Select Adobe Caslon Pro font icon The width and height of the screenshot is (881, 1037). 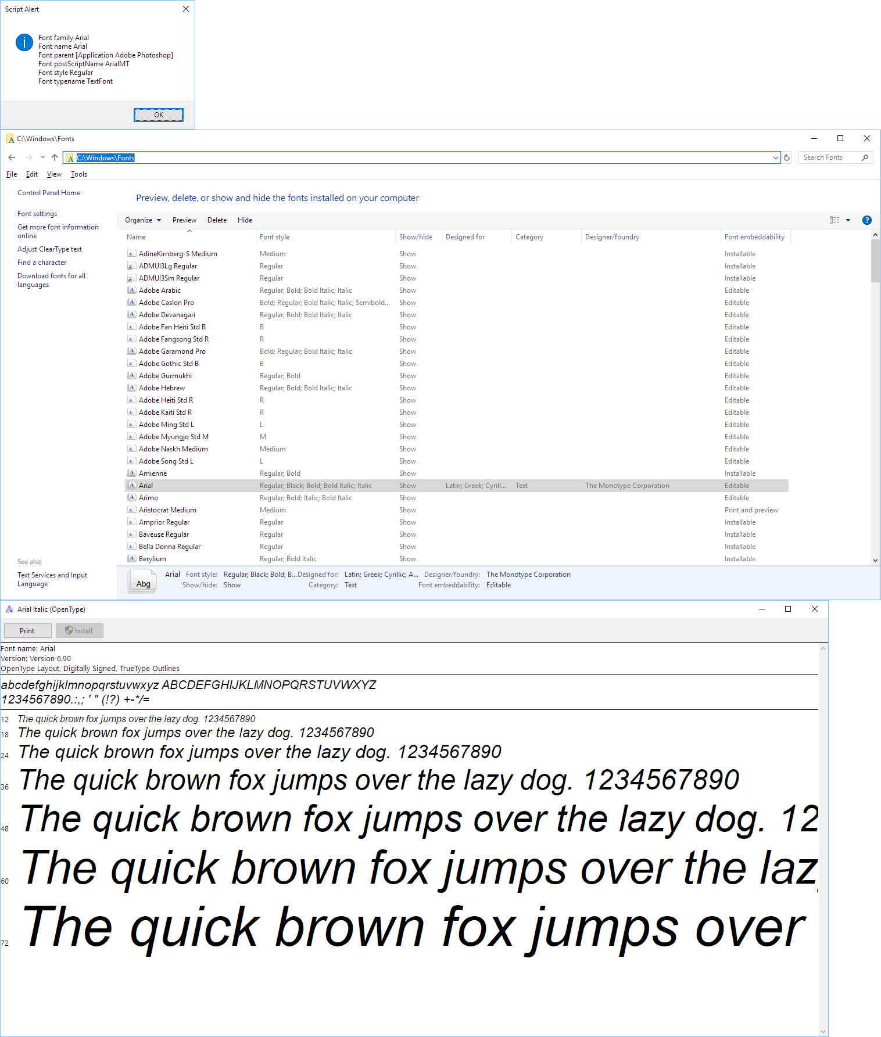click(132, 302)
